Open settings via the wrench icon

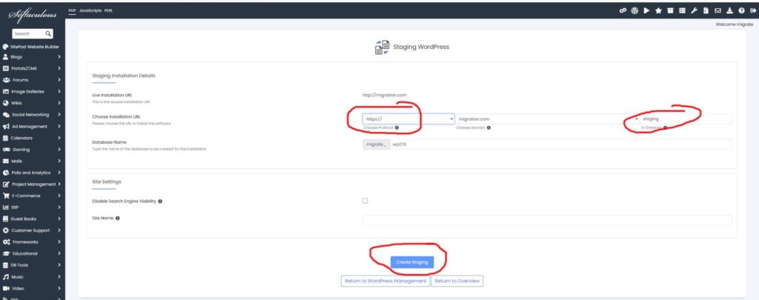click(x=694, y=10)
